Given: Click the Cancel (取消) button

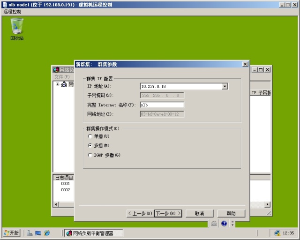Looking at the screenshot, I should pos(200,213).
